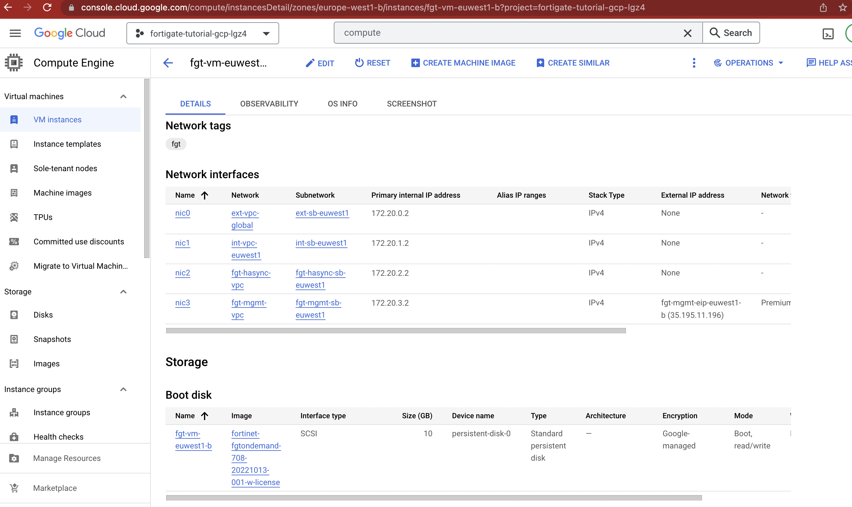Screen dimensions: 852x507
Task: Click the Reset power icon
Action: (x=359, y=63)
